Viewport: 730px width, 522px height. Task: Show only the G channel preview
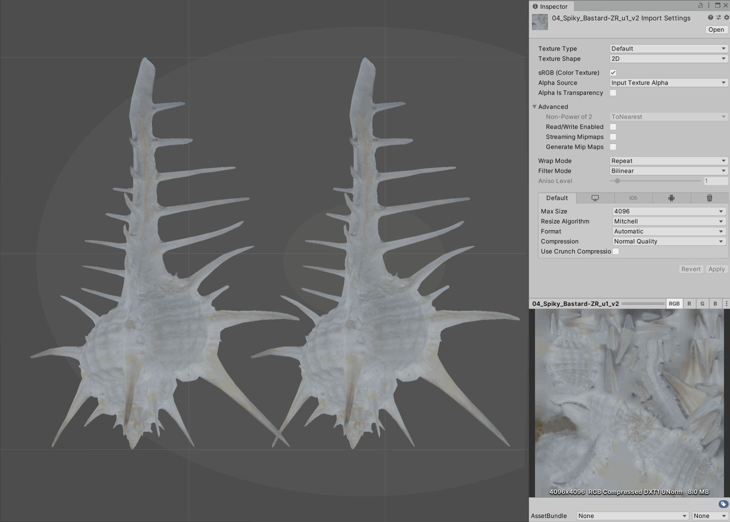702,304
